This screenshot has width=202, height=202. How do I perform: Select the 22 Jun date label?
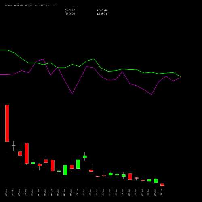(x=129, y=192)
